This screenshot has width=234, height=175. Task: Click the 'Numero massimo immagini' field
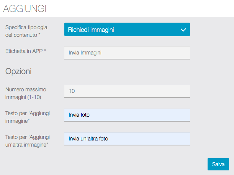pyautogui.click(x=127, y=91)
